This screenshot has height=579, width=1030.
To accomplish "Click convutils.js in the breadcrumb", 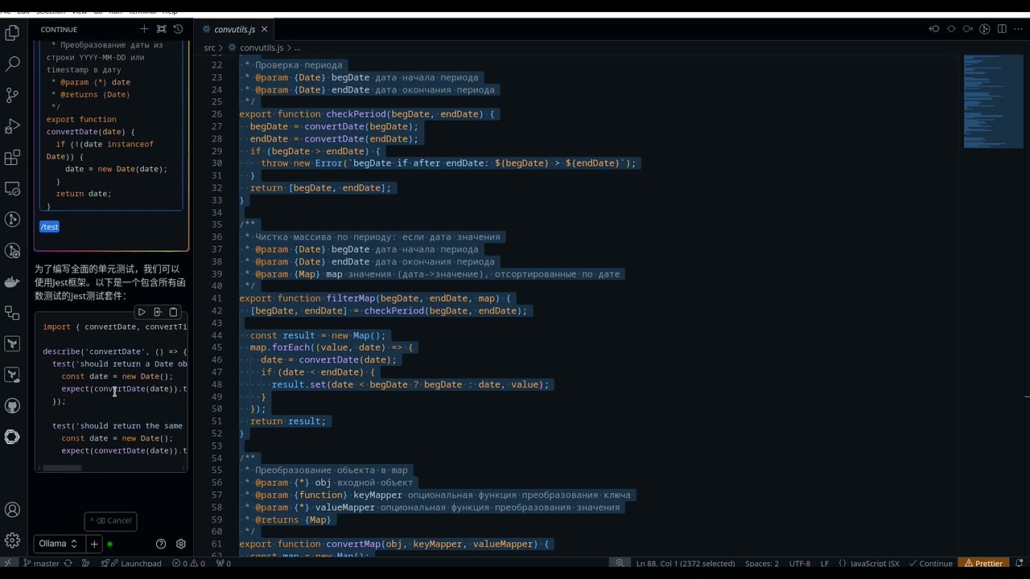I will [262, 47].
